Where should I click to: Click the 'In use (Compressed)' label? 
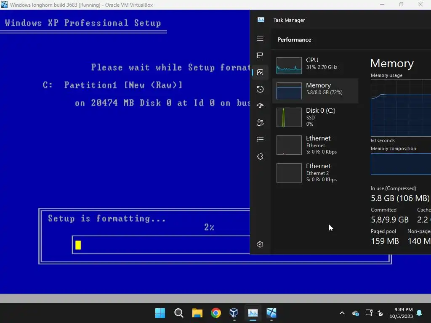(x=394, y=188)
